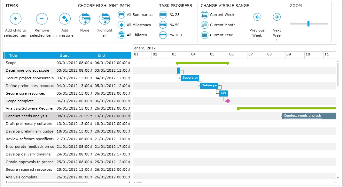This screenshot has height=187, width=343.
Task: Select the None highlight path icon
Action: [x=85, y=19]
